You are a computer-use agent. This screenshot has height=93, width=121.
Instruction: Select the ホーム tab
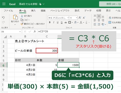click(22, 11)
